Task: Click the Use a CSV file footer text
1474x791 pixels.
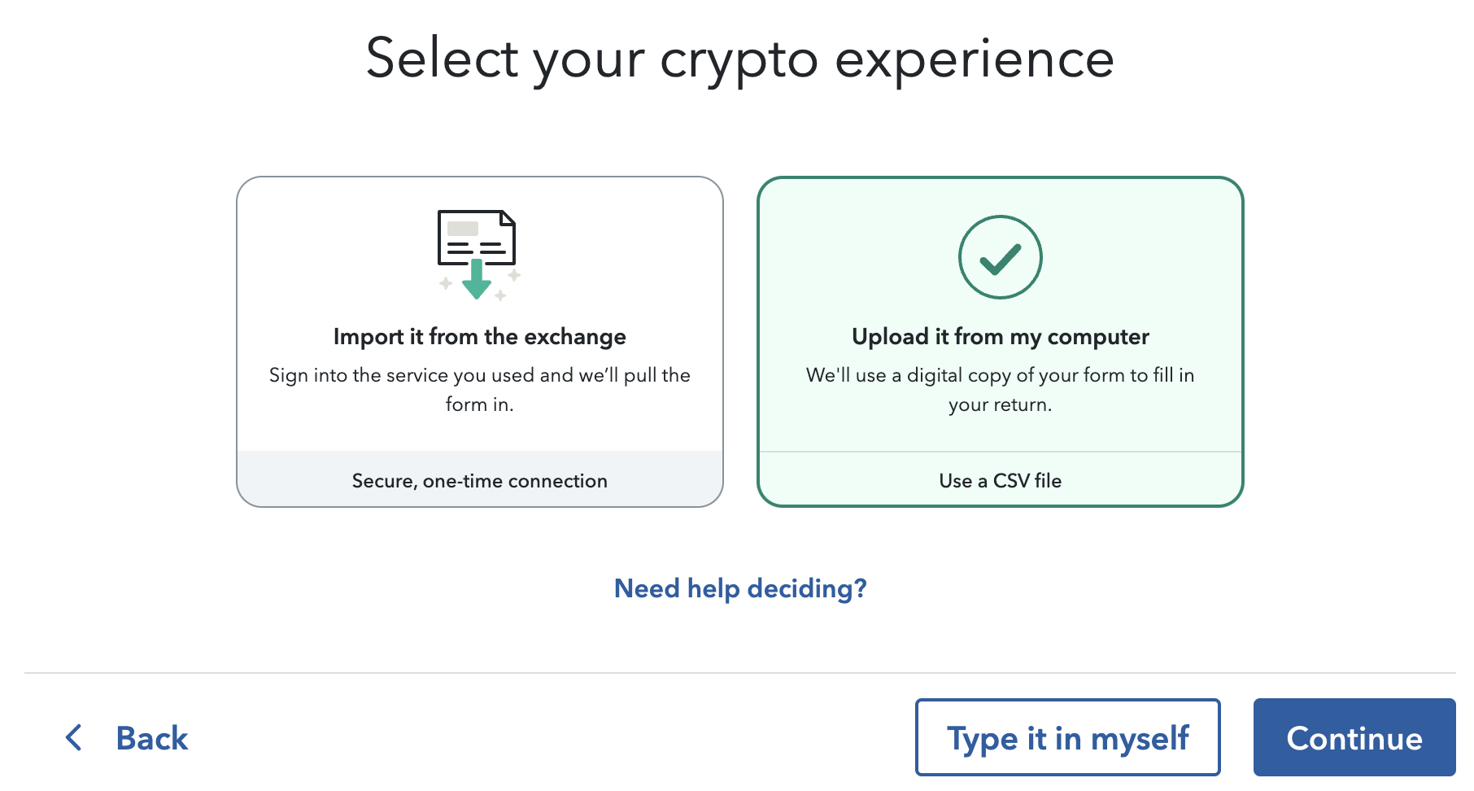Action: (1000, 480)
